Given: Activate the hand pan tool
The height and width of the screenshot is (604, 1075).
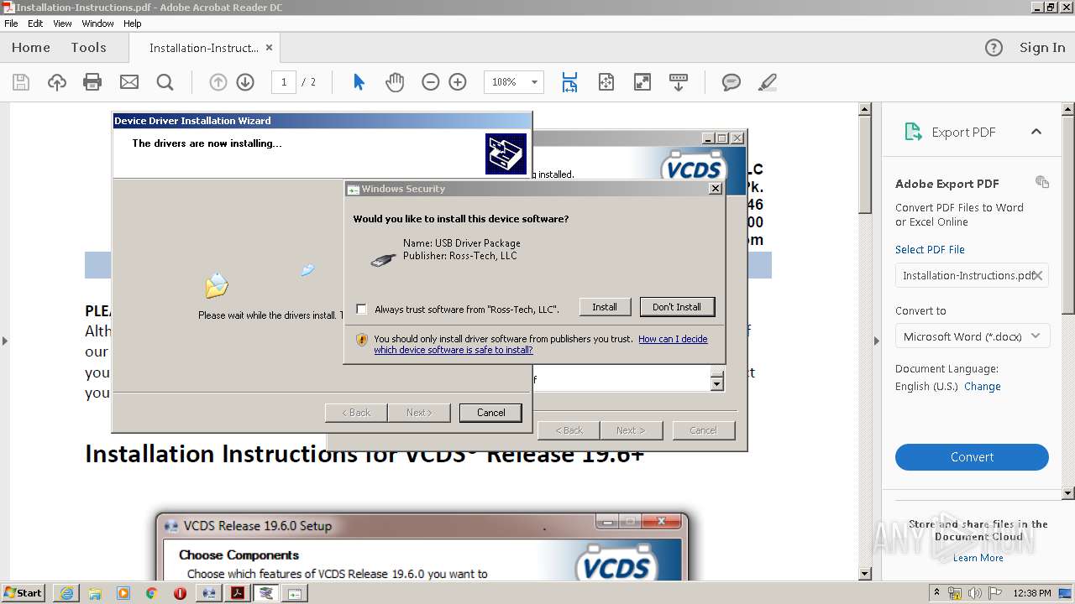Looking at the screenshot, I should 395,82.
